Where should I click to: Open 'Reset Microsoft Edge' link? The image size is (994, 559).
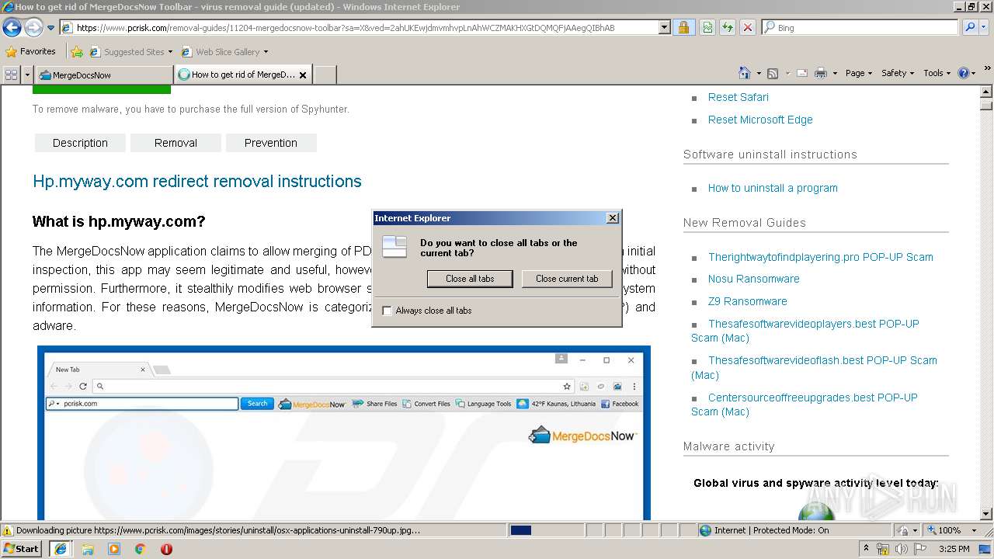pos(760,120)
